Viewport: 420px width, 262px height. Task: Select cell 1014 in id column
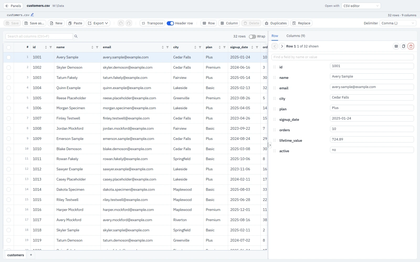pyautogui.click(x=42, y=189)
